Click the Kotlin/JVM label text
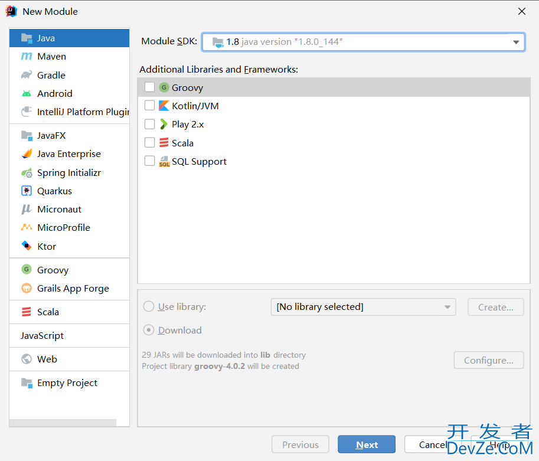This screenshot has width=539, height=461. point(195,106)
